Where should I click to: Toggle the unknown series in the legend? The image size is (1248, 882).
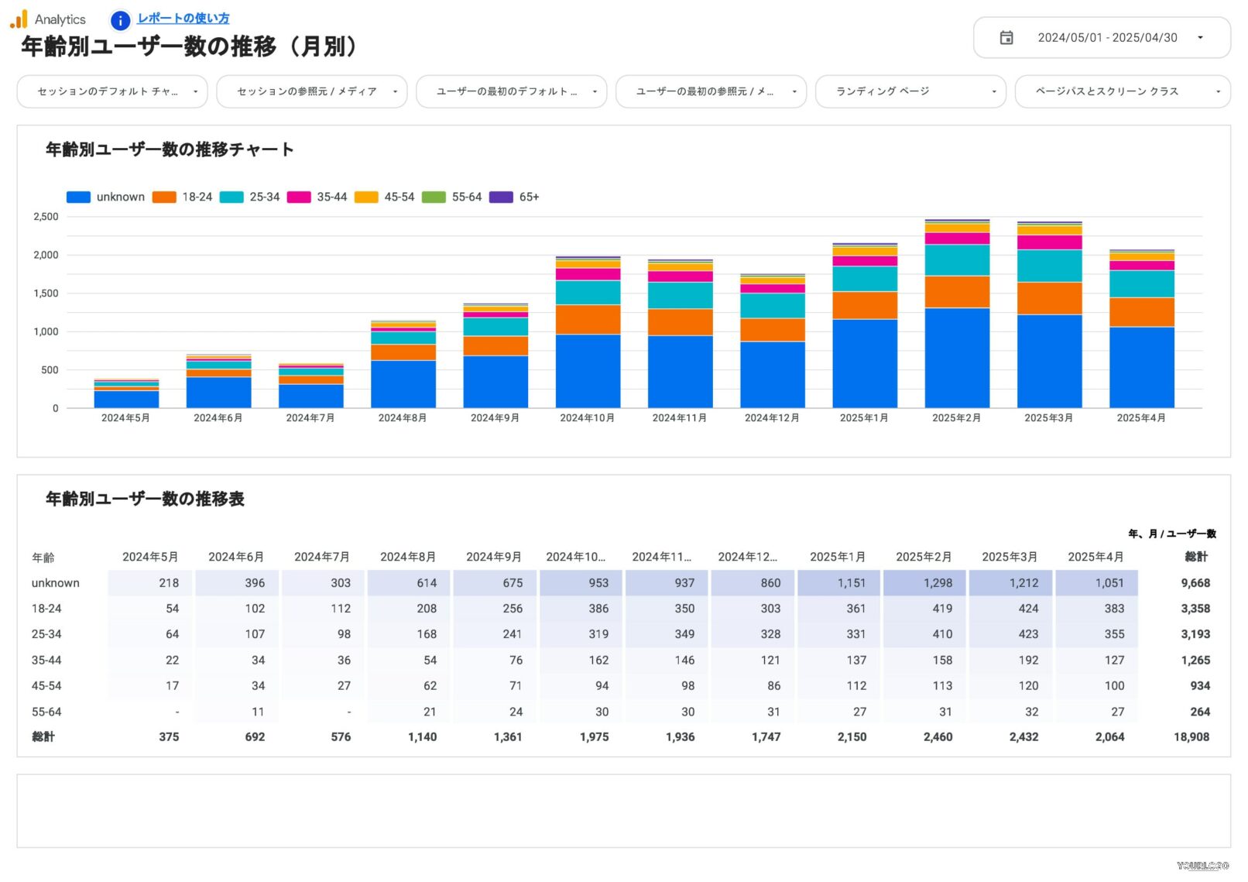(x=108, y=197)
